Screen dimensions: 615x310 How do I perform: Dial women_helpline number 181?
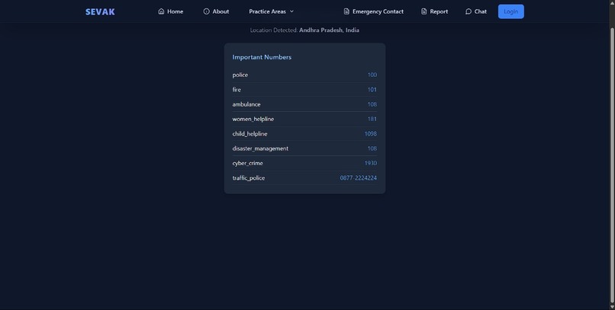tap(372, 119)
